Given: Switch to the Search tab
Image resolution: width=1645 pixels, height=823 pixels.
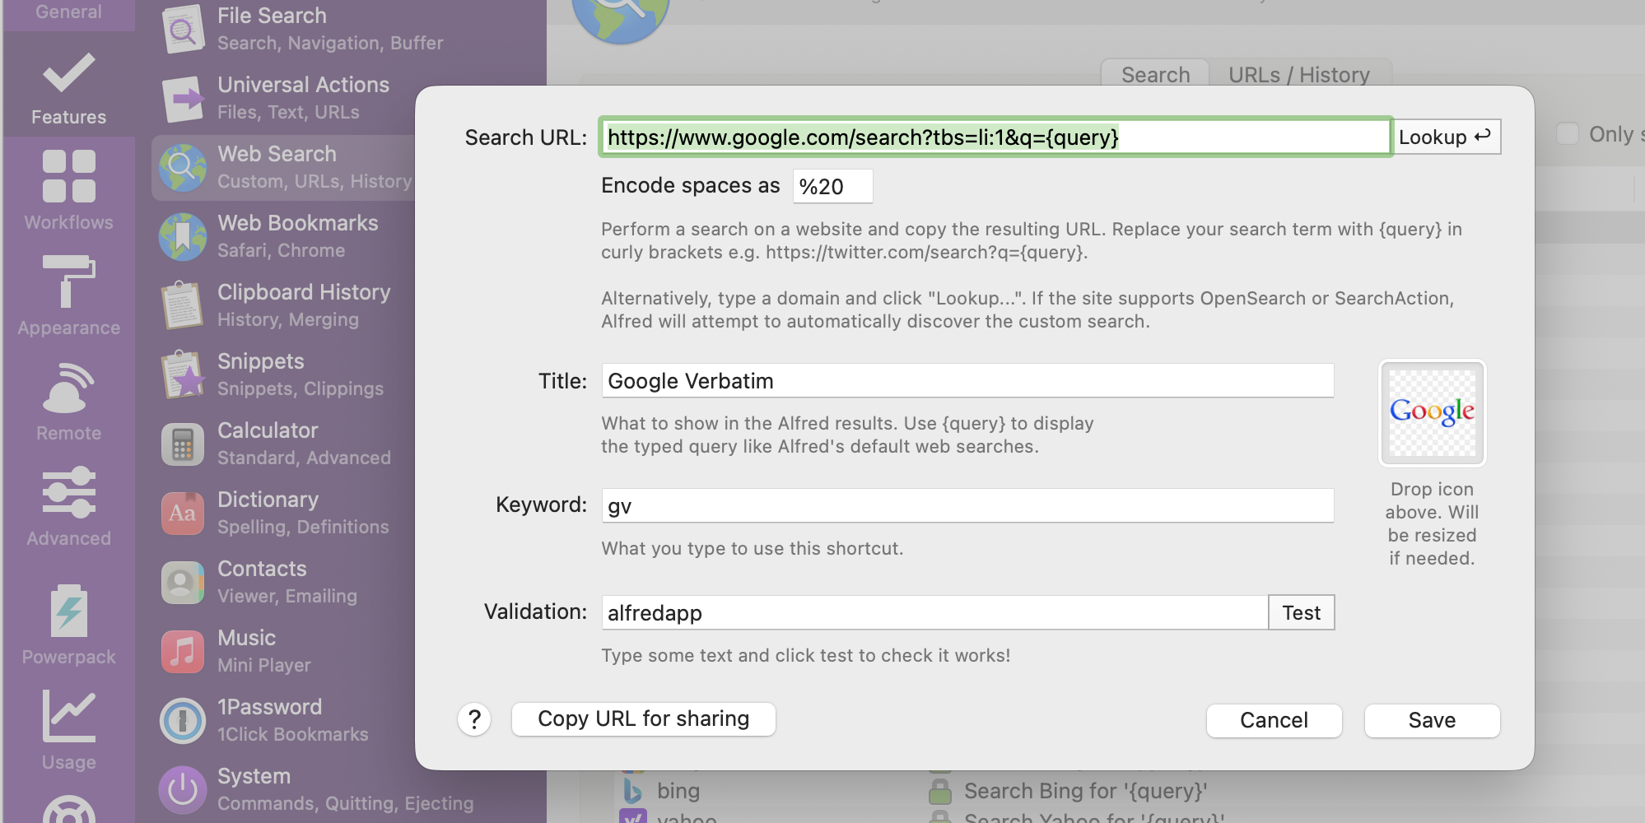Looking at the screenshot, I should coord(1155,75).
